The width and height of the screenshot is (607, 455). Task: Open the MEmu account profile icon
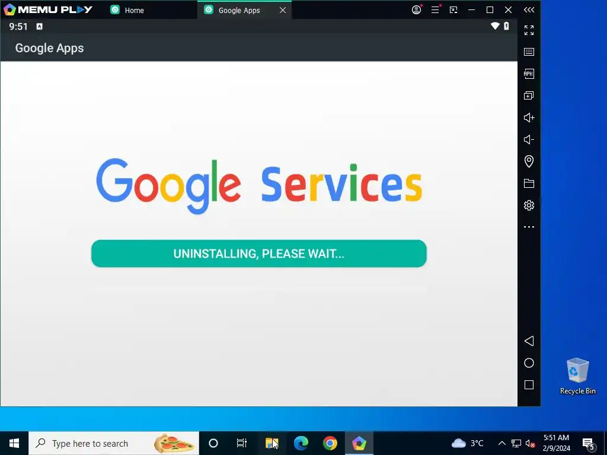pos(416,9)
